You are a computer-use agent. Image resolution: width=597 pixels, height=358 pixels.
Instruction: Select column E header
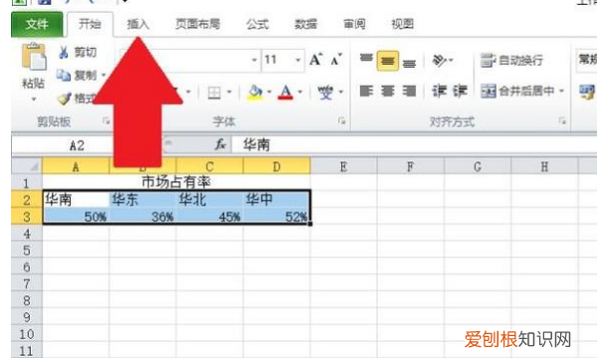(344, 167)
